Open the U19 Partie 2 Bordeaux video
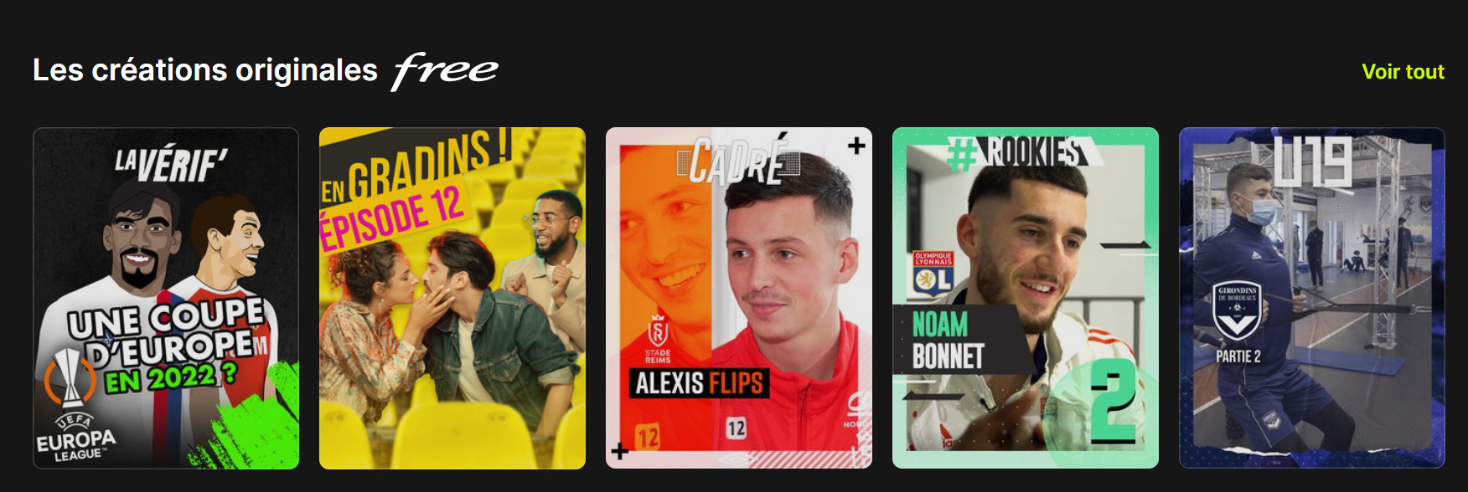Image resolution: width=1468 pixels, height=492 pixels. pos(1312,298)
